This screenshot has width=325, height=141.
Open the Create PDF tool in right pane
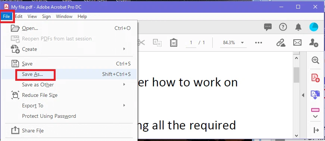pyautogui.click(x=315, y=78)
